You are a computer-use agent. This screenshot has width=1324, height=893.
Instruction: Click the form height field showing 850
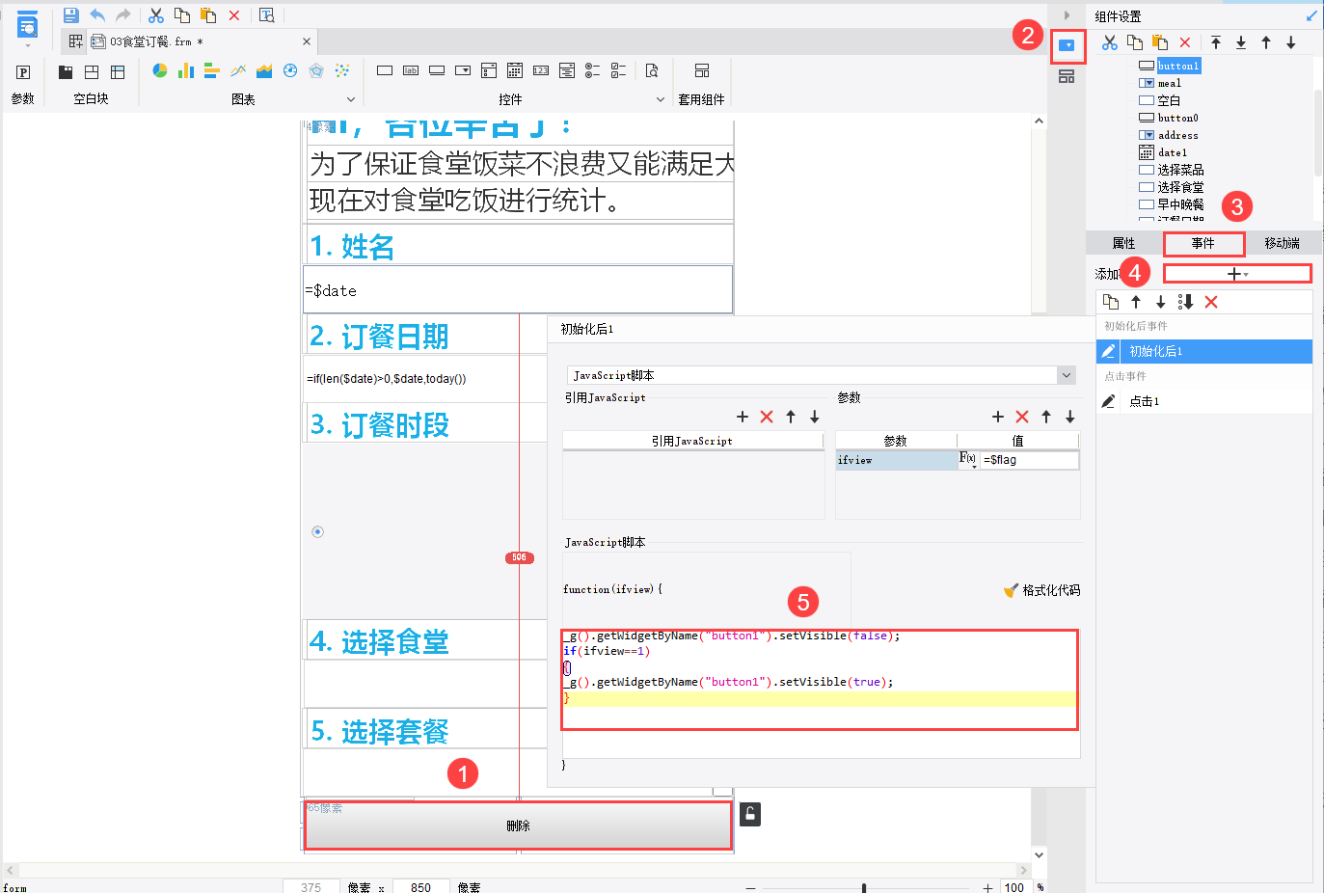(421, 887)
